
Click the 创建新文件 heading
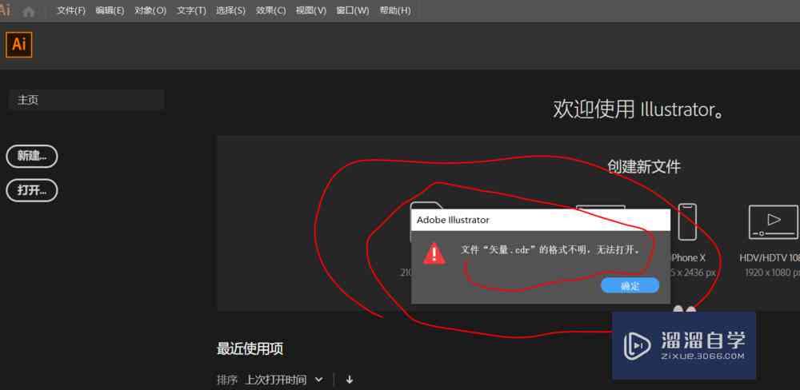click(644, 166)
